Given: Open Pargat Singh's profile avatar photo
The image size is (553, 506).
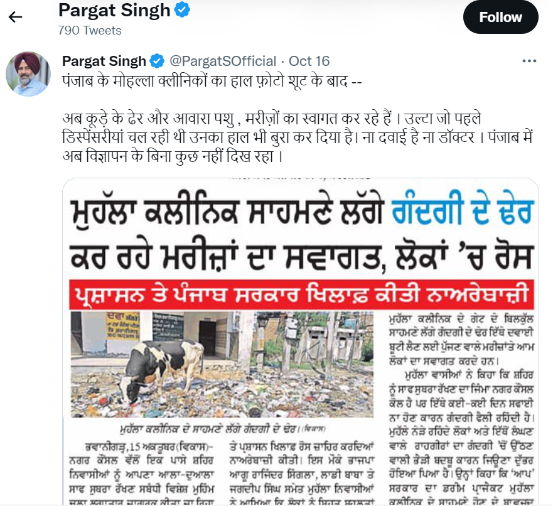Looking at the screenshot, I should pos(28,74).
